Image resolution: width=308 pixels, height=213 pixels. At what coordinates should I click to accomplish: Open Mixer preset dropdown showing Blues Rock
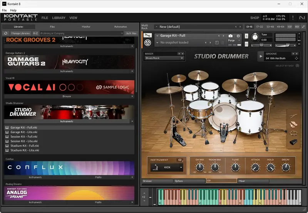coord(164,58)
